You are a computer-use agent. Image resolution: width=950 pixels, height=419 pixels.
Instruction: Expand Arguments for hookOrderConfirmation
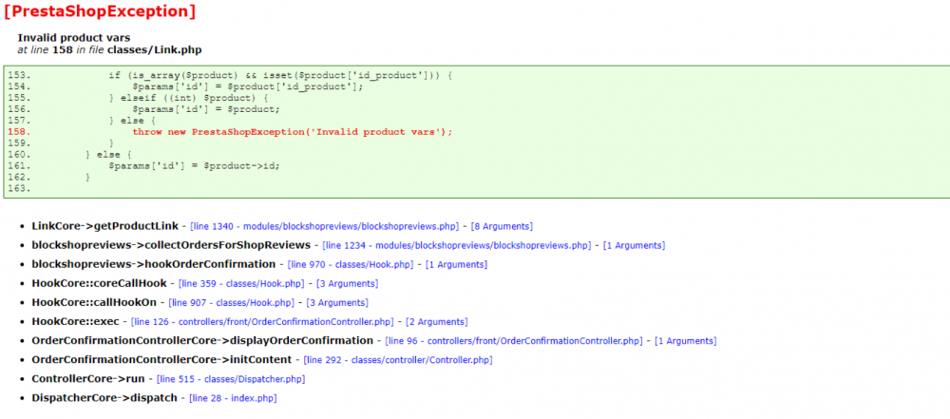click(456, 264)
